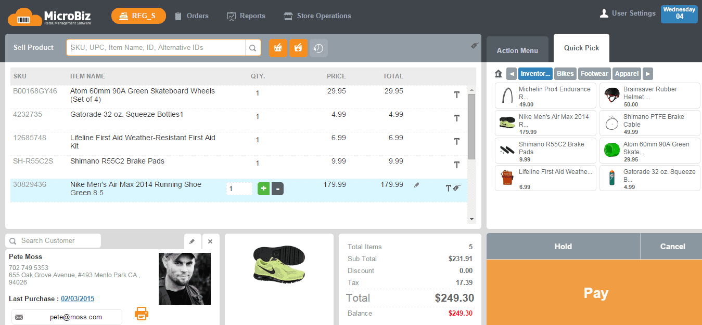Open last purchase date 02/03/2015 link
This screenshot has width=702, height=325.
(x=78, y=299)
